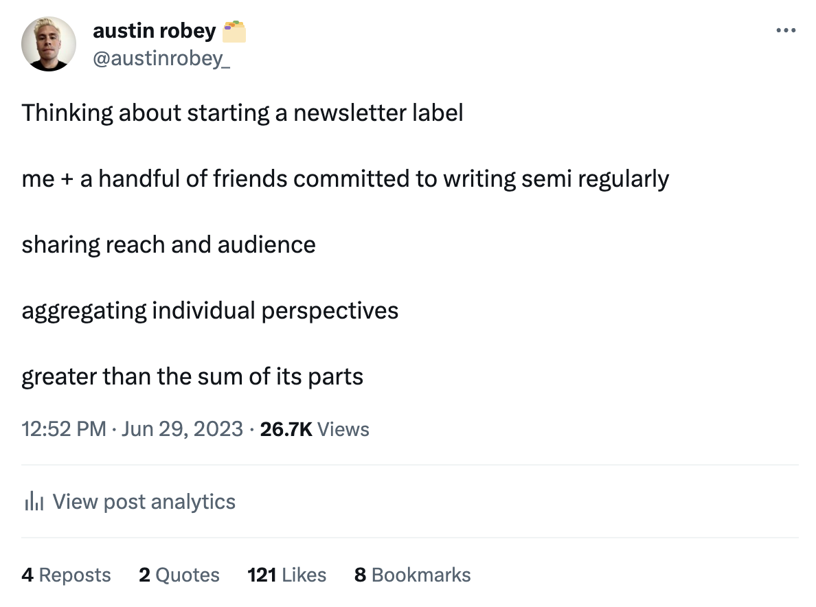The width and height of the screenshot is (816, 607).
Task: Click the 8 Bookmarks count
Action: point(412,575)
